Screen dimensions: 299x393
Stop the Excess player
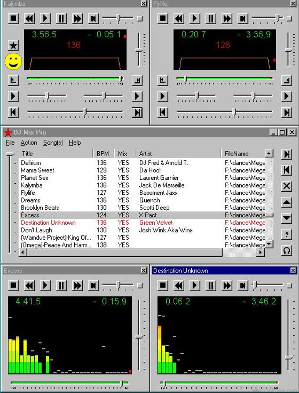pos(13,285)
